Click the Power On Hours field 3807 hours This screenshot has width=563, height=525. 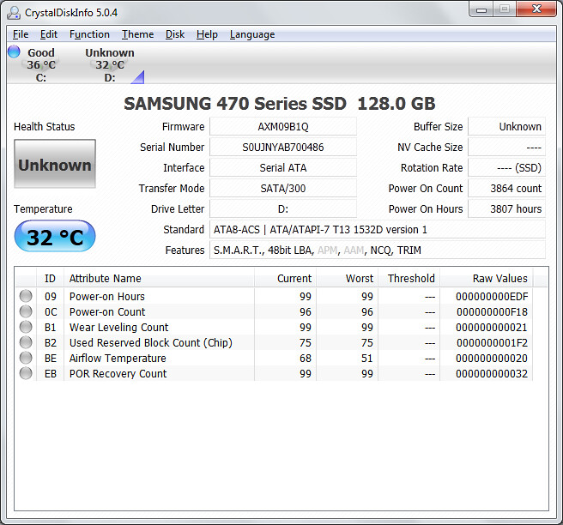coord(506,208)
